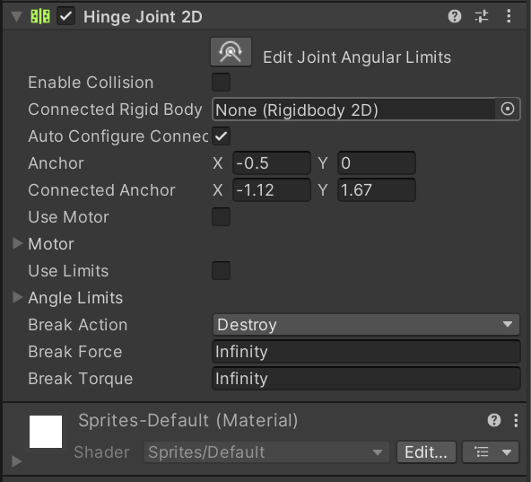Open Hinge Joint 2D more options menu

click(x=509, y=16)
